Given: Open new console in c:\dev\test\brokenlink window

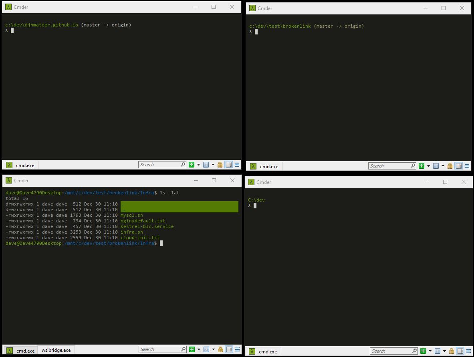Looking at the screenshot, I should pos(422,166).
